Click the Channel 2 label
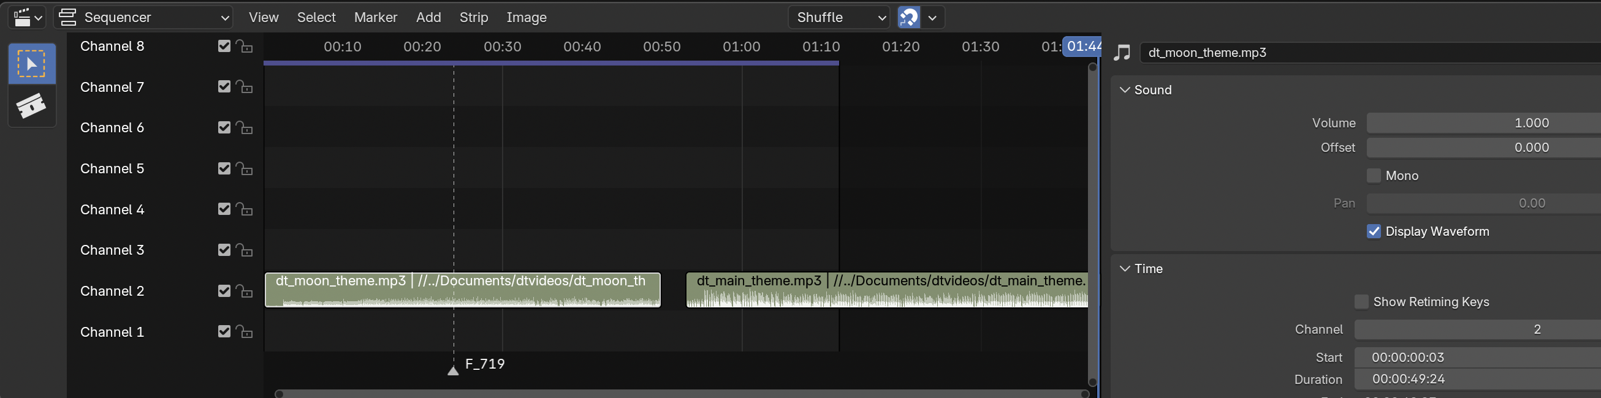This screenshot has height=398, width=1601. [112, 291]
